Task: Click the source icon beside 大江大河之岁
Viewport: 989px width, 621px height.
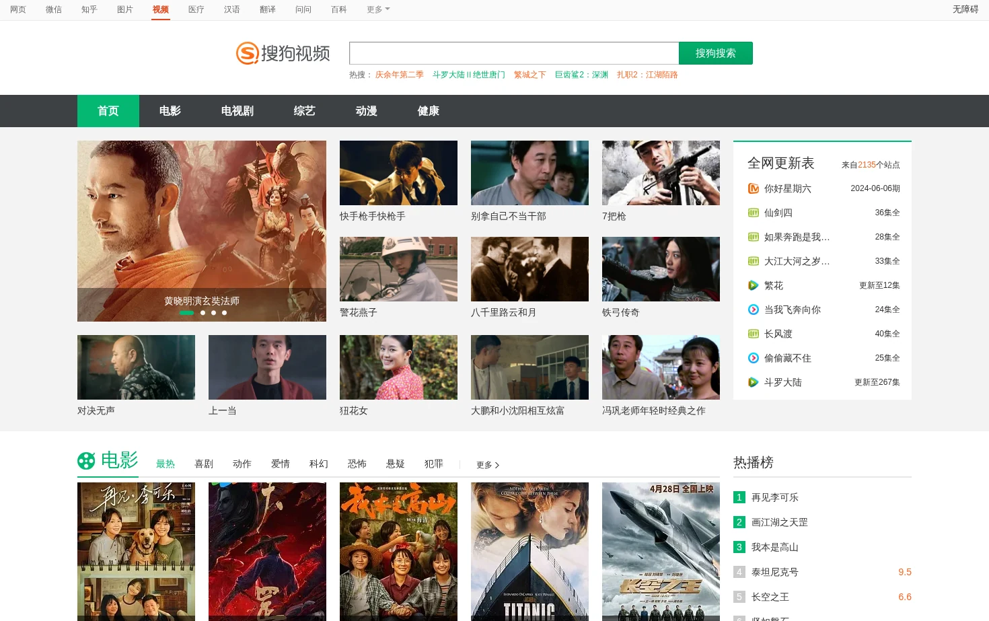Action: 754,261
